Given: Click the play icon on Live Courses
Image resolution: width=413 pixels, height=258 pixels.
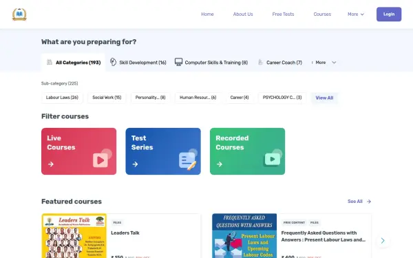Looking at the screenshot, I should pyautogui.click(x=100, y=160).
